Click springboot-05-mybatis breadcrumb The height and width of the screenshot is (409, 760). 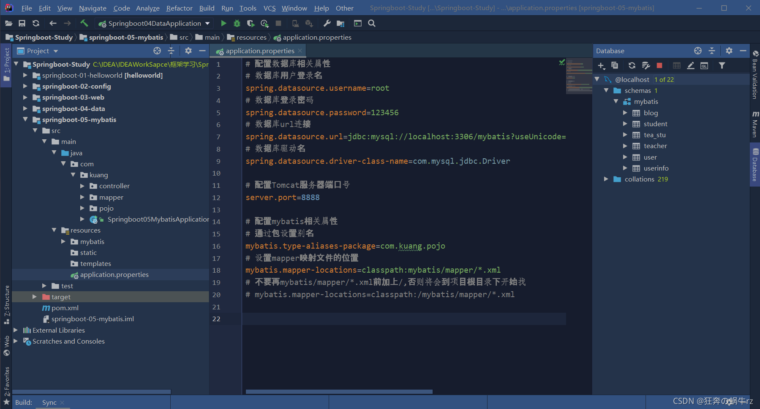click(122, 37)
